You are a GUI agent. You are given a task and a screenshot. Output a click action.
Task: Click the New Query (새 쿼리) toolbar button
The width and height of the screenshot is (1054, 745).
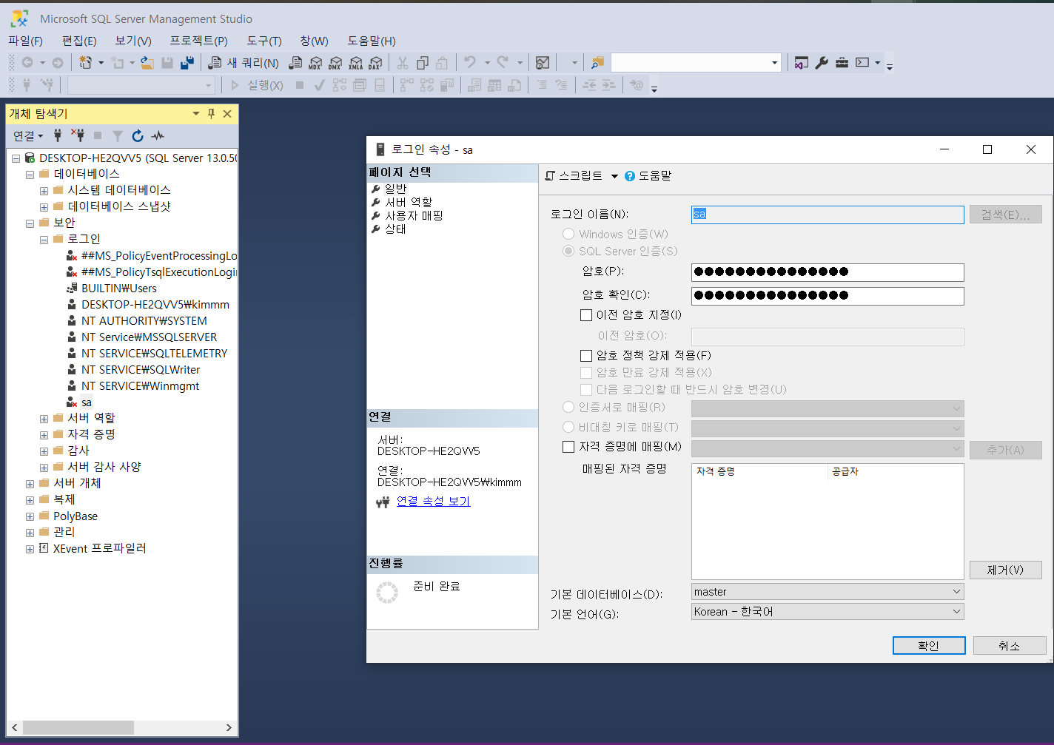coord(244,63)
